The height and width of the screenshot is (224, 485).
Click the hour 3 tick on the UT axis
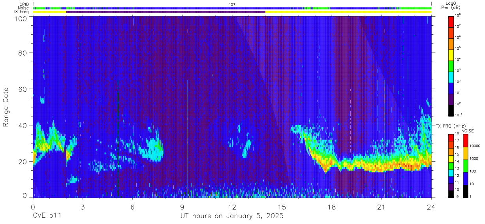83,206
